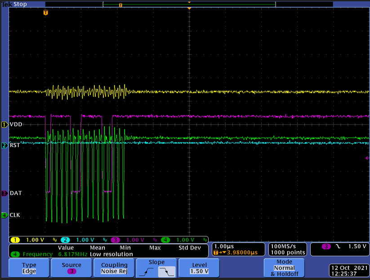Image resolution: width=370 pixels, height=280 pixels.
Task: Click the 12 Oct 2021 date readout
Action: [x=349, y=268]
